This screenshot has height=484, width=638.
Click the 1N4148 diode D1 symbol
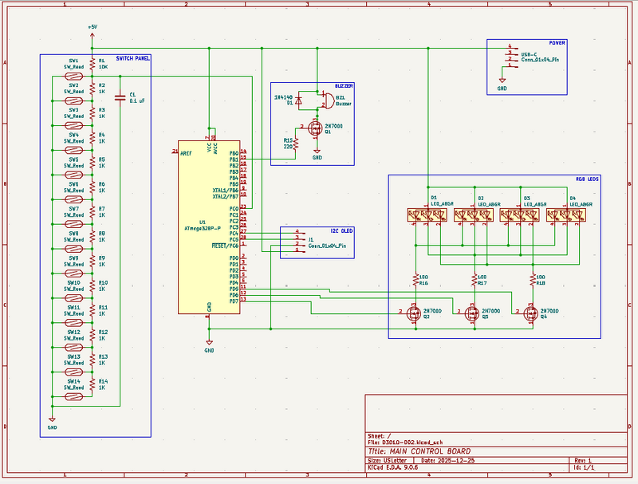tap(297, 103)
